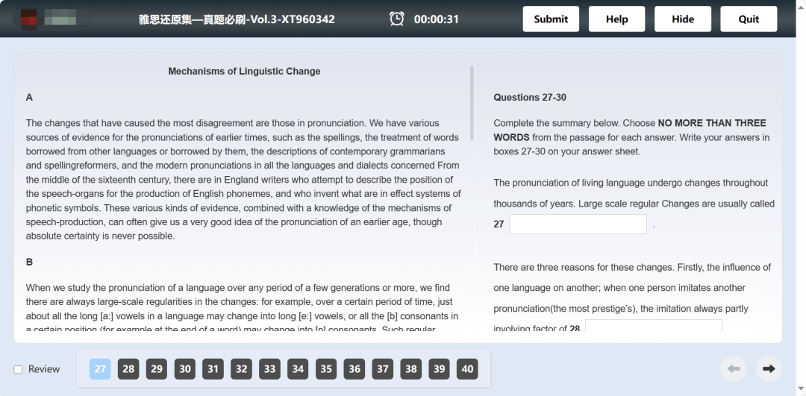Go to the next page arrow
Image resolution: width=806 pixels, height=396 pixels.
pyautogui.click(x=769, y=368)
